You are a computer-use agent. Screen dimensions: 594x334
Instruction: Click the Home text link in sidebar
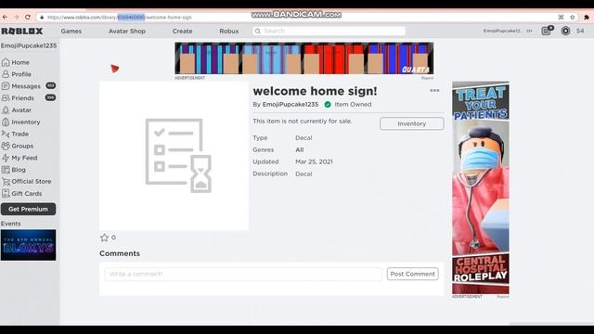(20, 62)
